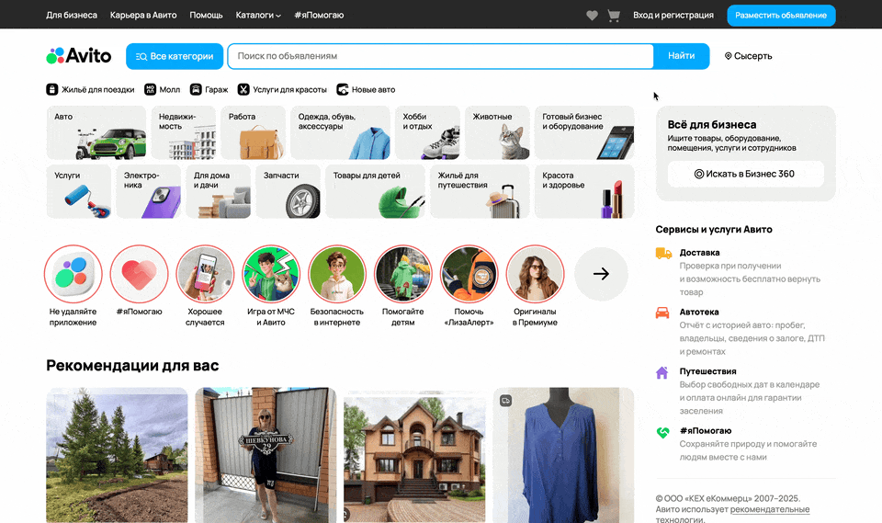Open the Молл shortcut
882x523 pixels.
click(163, 89)
